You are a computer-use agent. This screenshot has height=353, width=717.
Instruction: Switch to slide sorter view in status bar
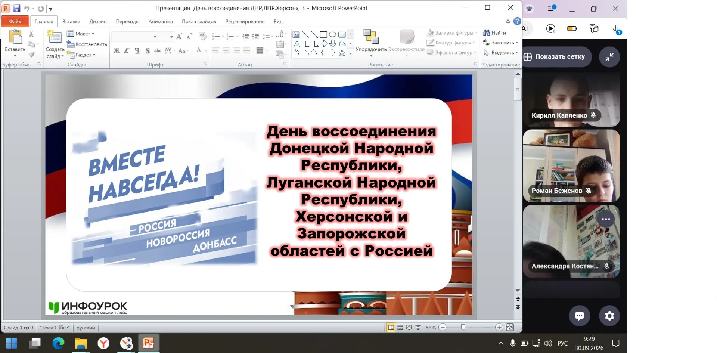tap(400, 328)
